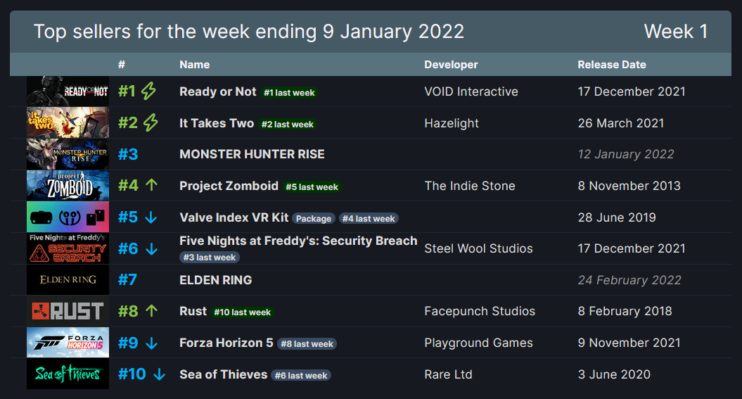Open the Project Zomboid cover image
742x399 pixels.
[68, 186]
